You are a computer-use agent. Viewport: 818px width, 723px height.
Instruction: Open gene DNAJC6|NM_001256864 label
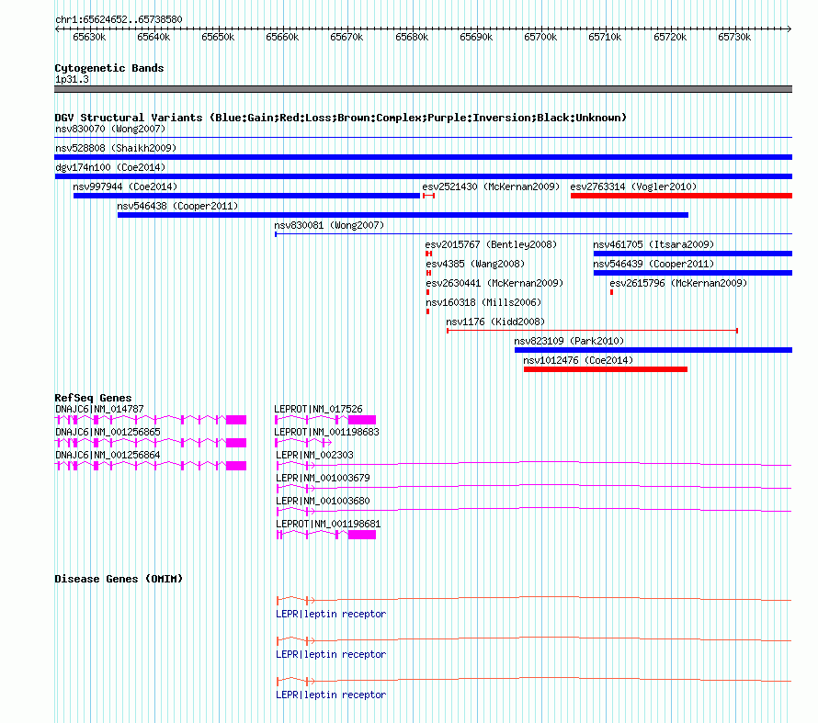(108, 455)
